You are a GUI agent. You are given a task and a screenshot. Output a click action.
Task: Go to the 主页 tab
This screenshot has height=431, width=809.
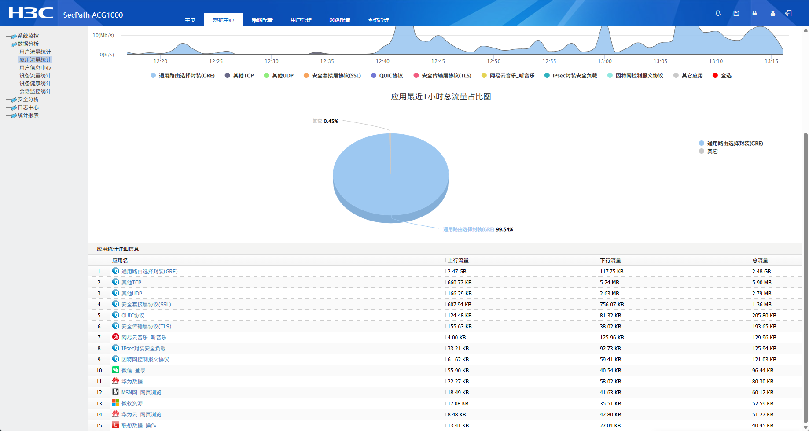(190, 20)
